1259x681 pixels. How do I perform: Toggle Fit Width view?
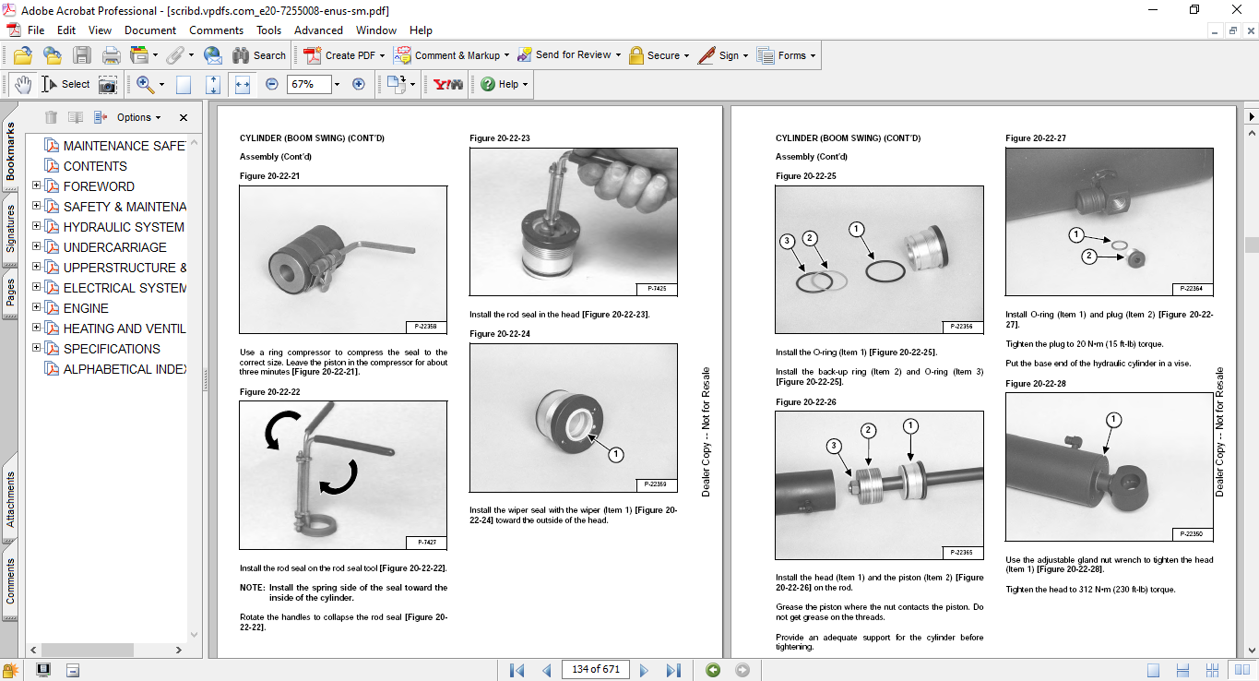[x=243, y=84]
